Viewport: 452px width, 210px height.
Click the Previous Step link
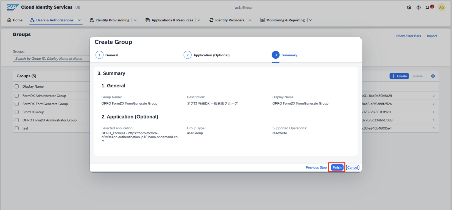click(x=316, y=167)
